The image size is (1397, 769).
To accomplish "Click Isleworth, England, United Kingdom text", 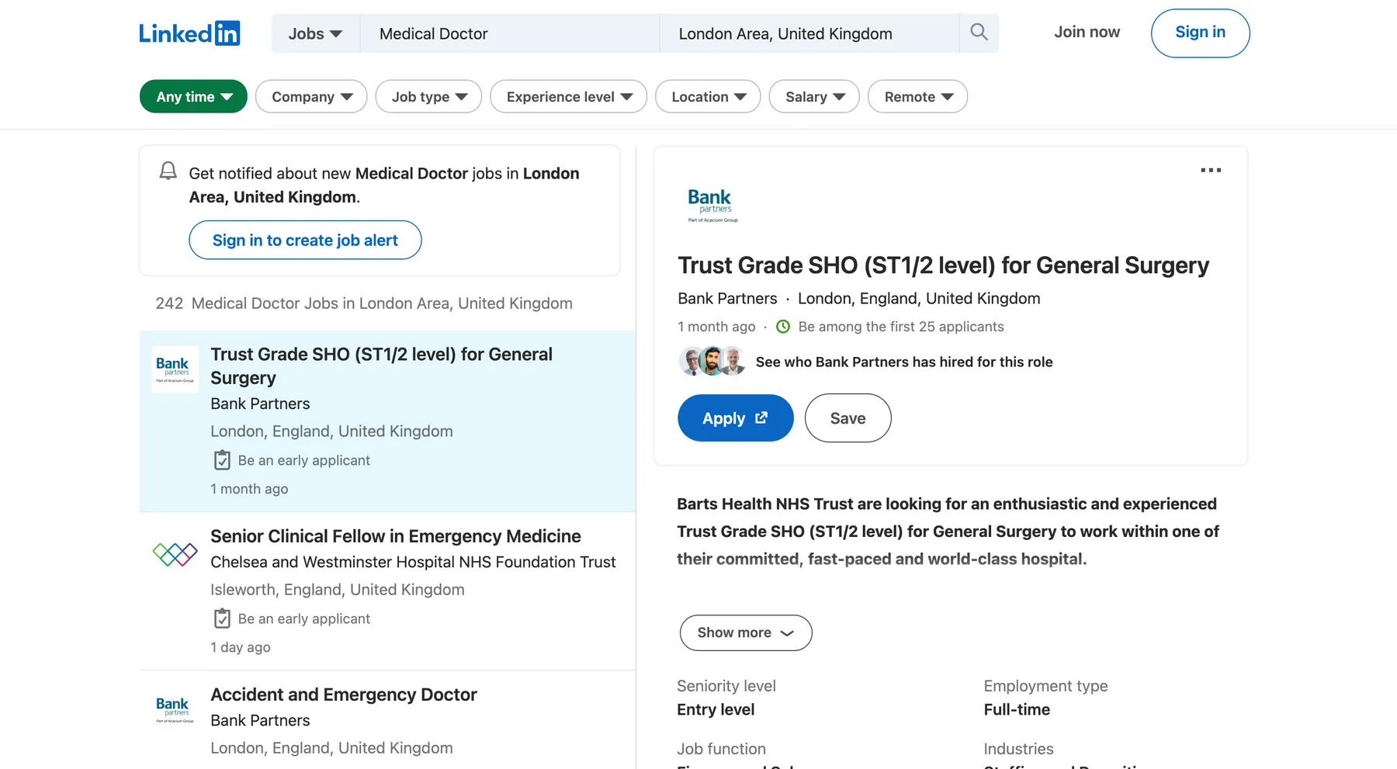I will 338,590.
